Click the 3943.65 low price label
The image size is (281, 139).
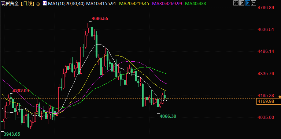click(x=12, y=134)
